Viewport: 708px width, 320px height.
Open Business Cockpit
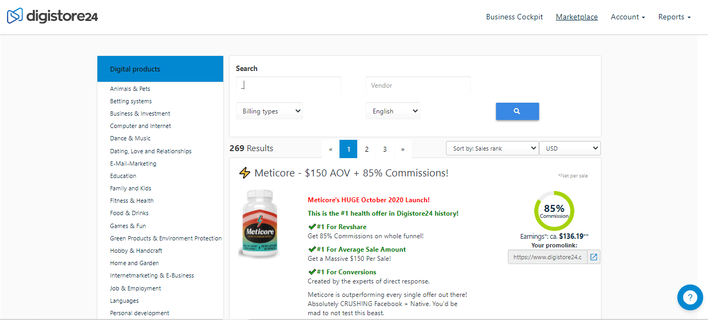coord(514,17)
